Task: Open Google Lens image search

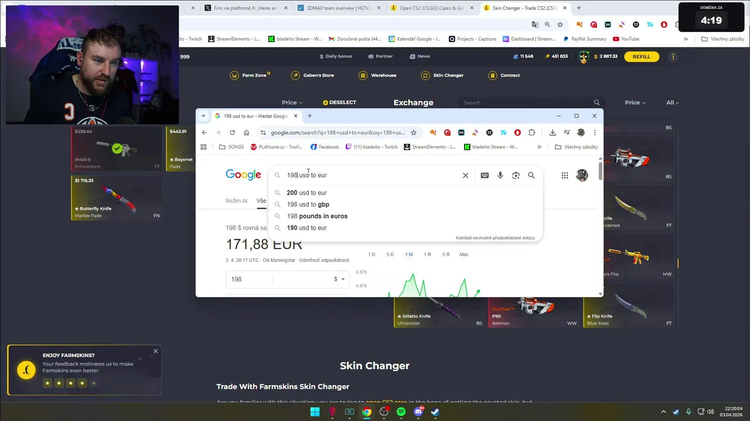Action: click(516, 175)
